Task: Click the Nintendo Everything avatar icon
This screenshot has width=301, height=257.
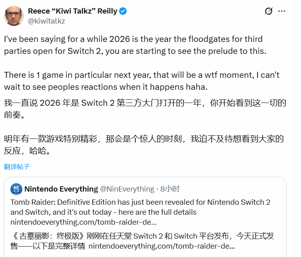Action: (16, 189)
